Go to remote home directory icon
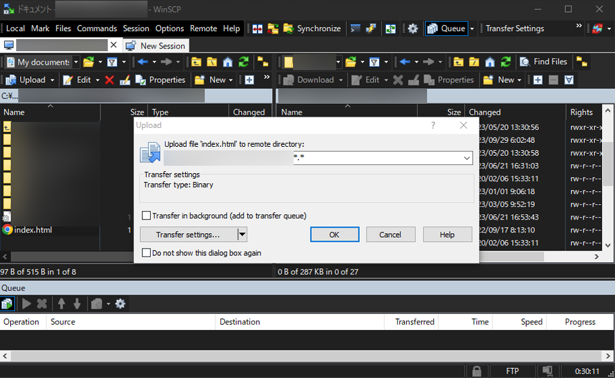Image resolution: width=615 pixels, height=378 pixels. 490,62
